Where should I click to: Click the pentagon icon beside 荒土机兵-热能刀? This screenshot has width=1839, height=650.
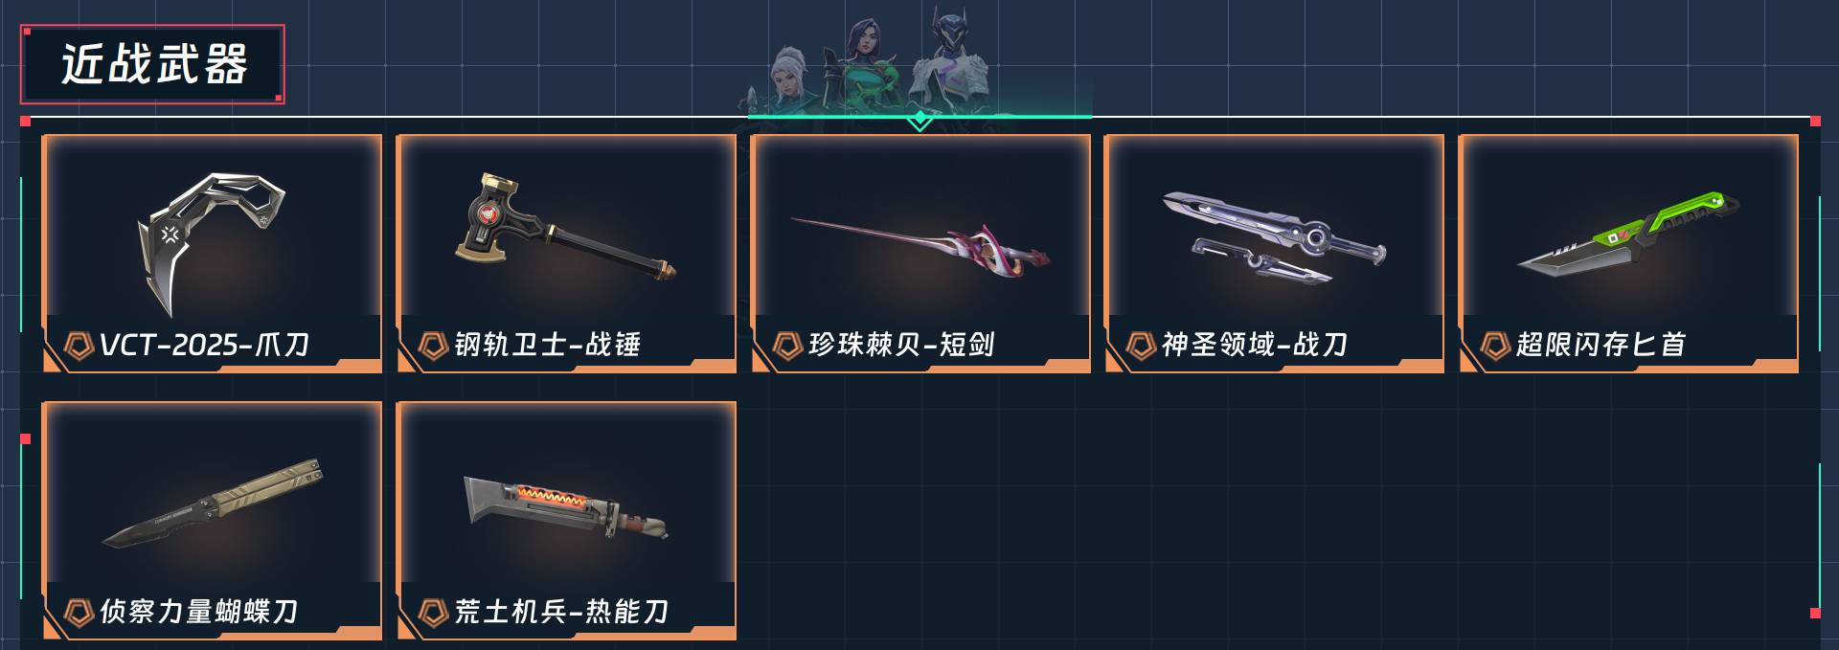click(x=433, y=613)
